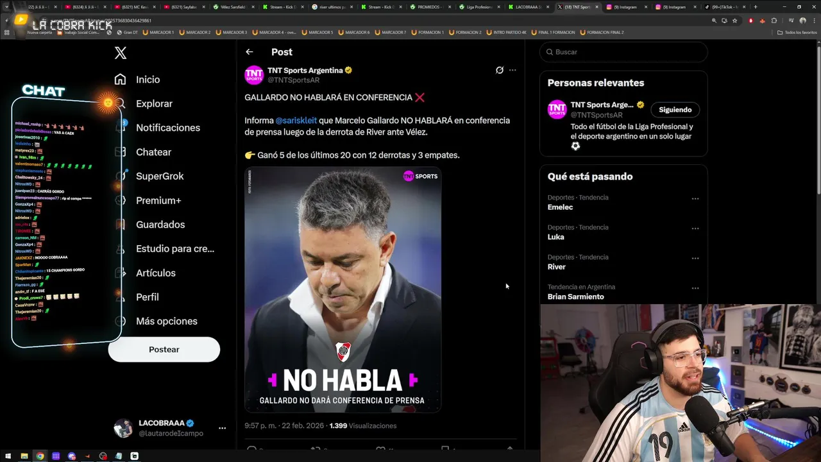
Task: Switch to the TikTok browser tab
Action: [x=725, y=7]
